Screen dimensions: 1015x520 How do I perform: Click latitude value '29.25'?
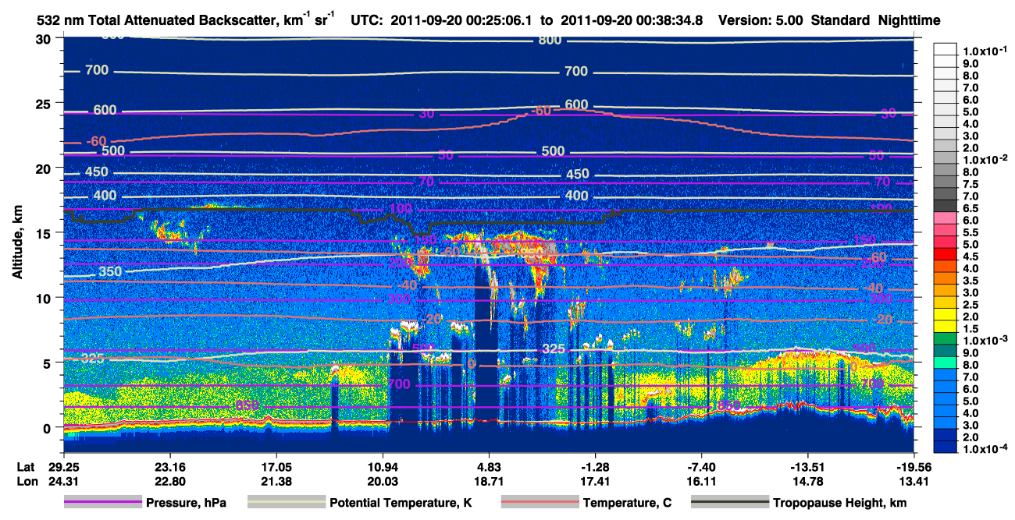[x=64, y=466]
